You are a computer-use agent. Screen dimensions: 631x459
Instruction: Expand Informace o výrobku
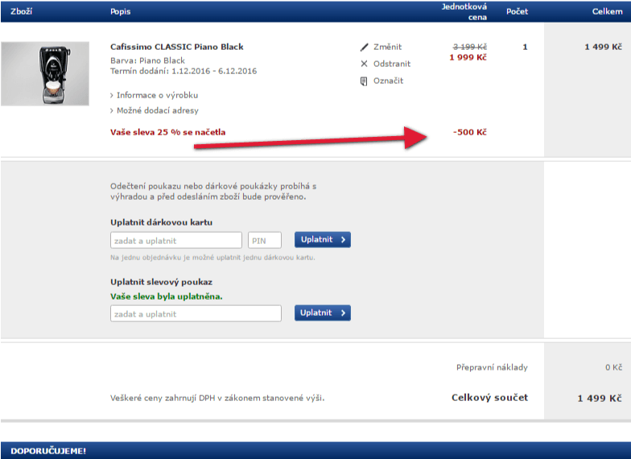click(x=157, y=95)
